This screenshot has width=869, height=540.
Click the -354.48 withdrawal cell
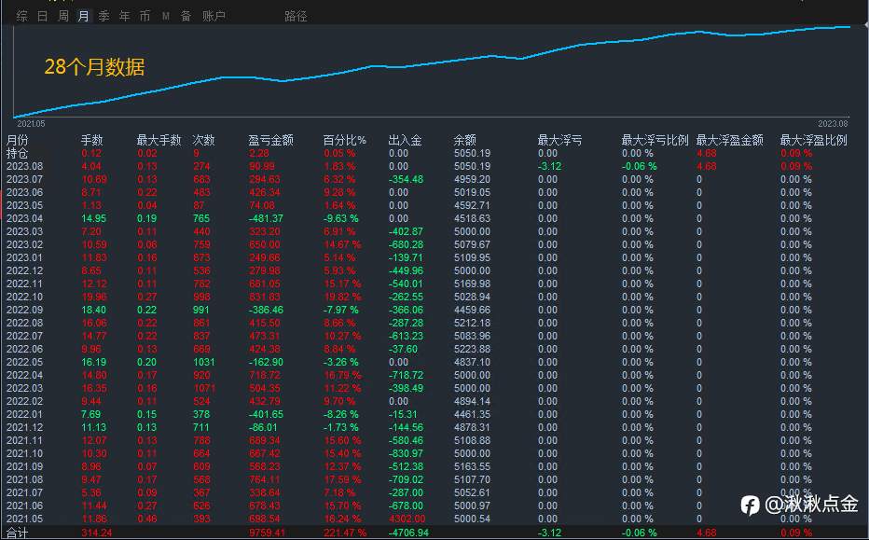[x=406, y=179]
